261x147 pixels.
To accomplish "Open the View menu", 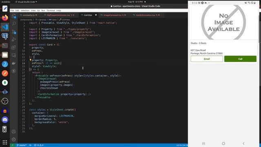I will (x=33, y=10).
